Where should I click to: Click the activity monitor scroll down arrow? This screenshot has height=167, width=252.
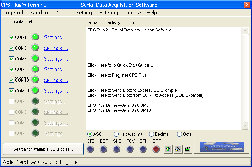tap(245, 126)
